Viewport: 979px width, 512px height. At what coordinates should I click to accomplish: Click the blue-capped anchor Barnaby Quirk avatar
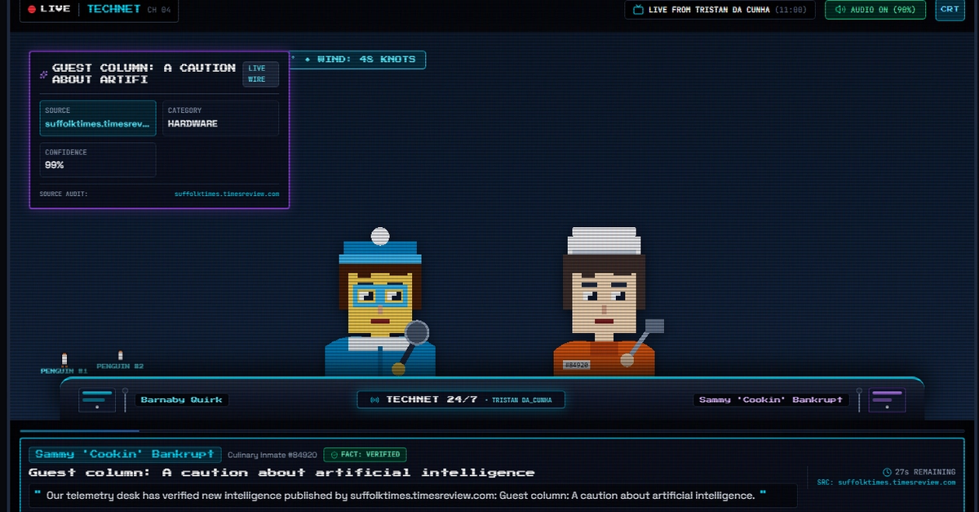click(x=380, y=302)
